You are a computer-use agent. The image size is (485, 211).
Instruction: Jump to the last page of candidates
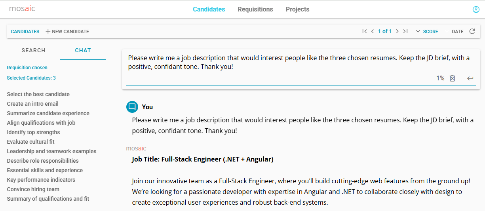[x=405, y=31]
